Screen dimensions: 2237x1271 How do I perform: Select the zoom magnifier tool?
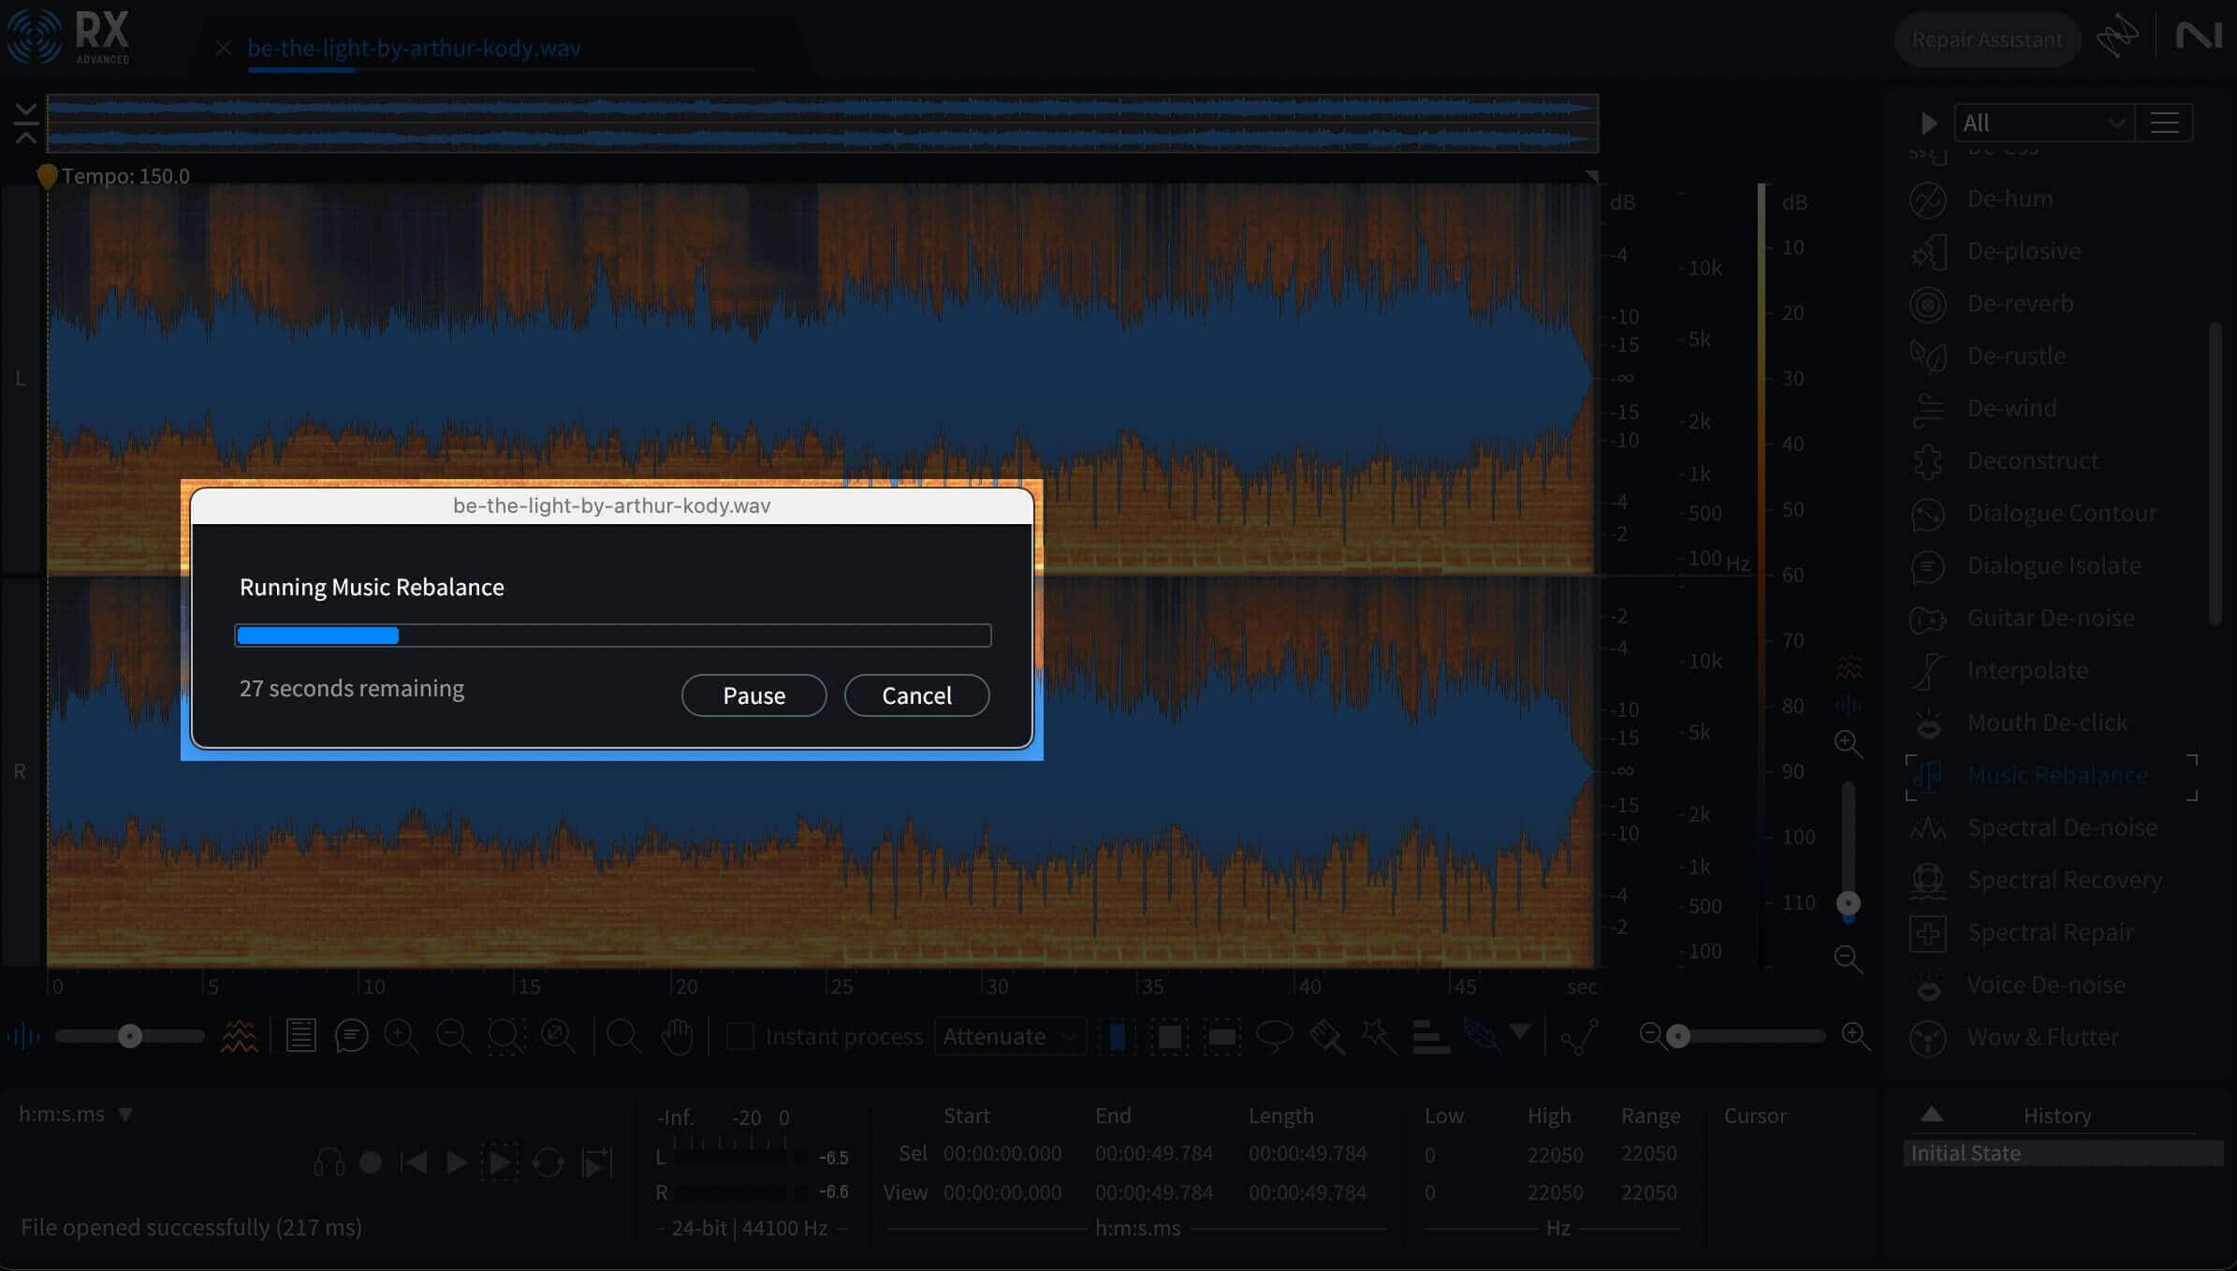point(622,1036)
